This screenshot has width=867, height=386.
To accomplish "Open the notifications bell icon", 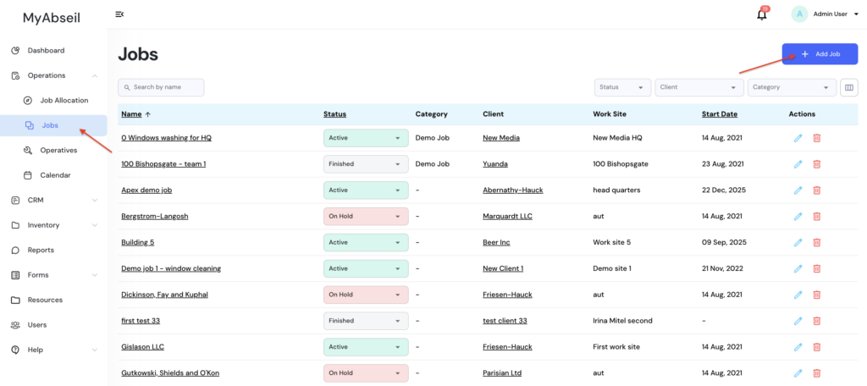I will pos(762,14).
